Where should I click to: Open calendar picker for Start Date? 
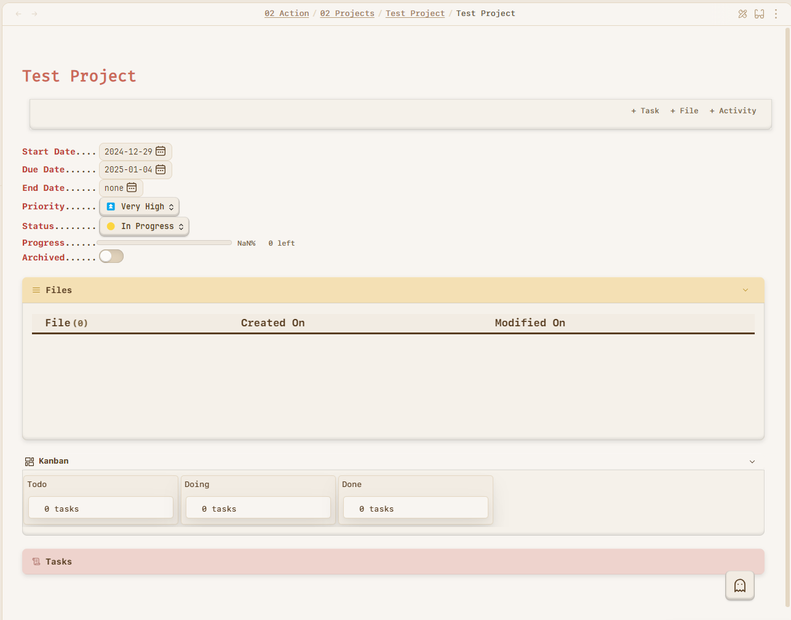pyautogui.click(x=161, y=151)
